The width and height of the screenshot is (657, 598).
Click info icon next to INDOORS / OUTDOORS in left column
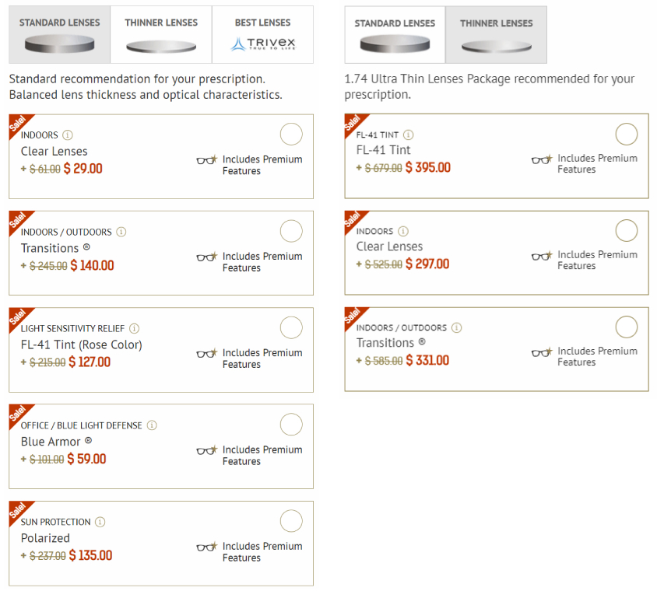click(121, 232)
